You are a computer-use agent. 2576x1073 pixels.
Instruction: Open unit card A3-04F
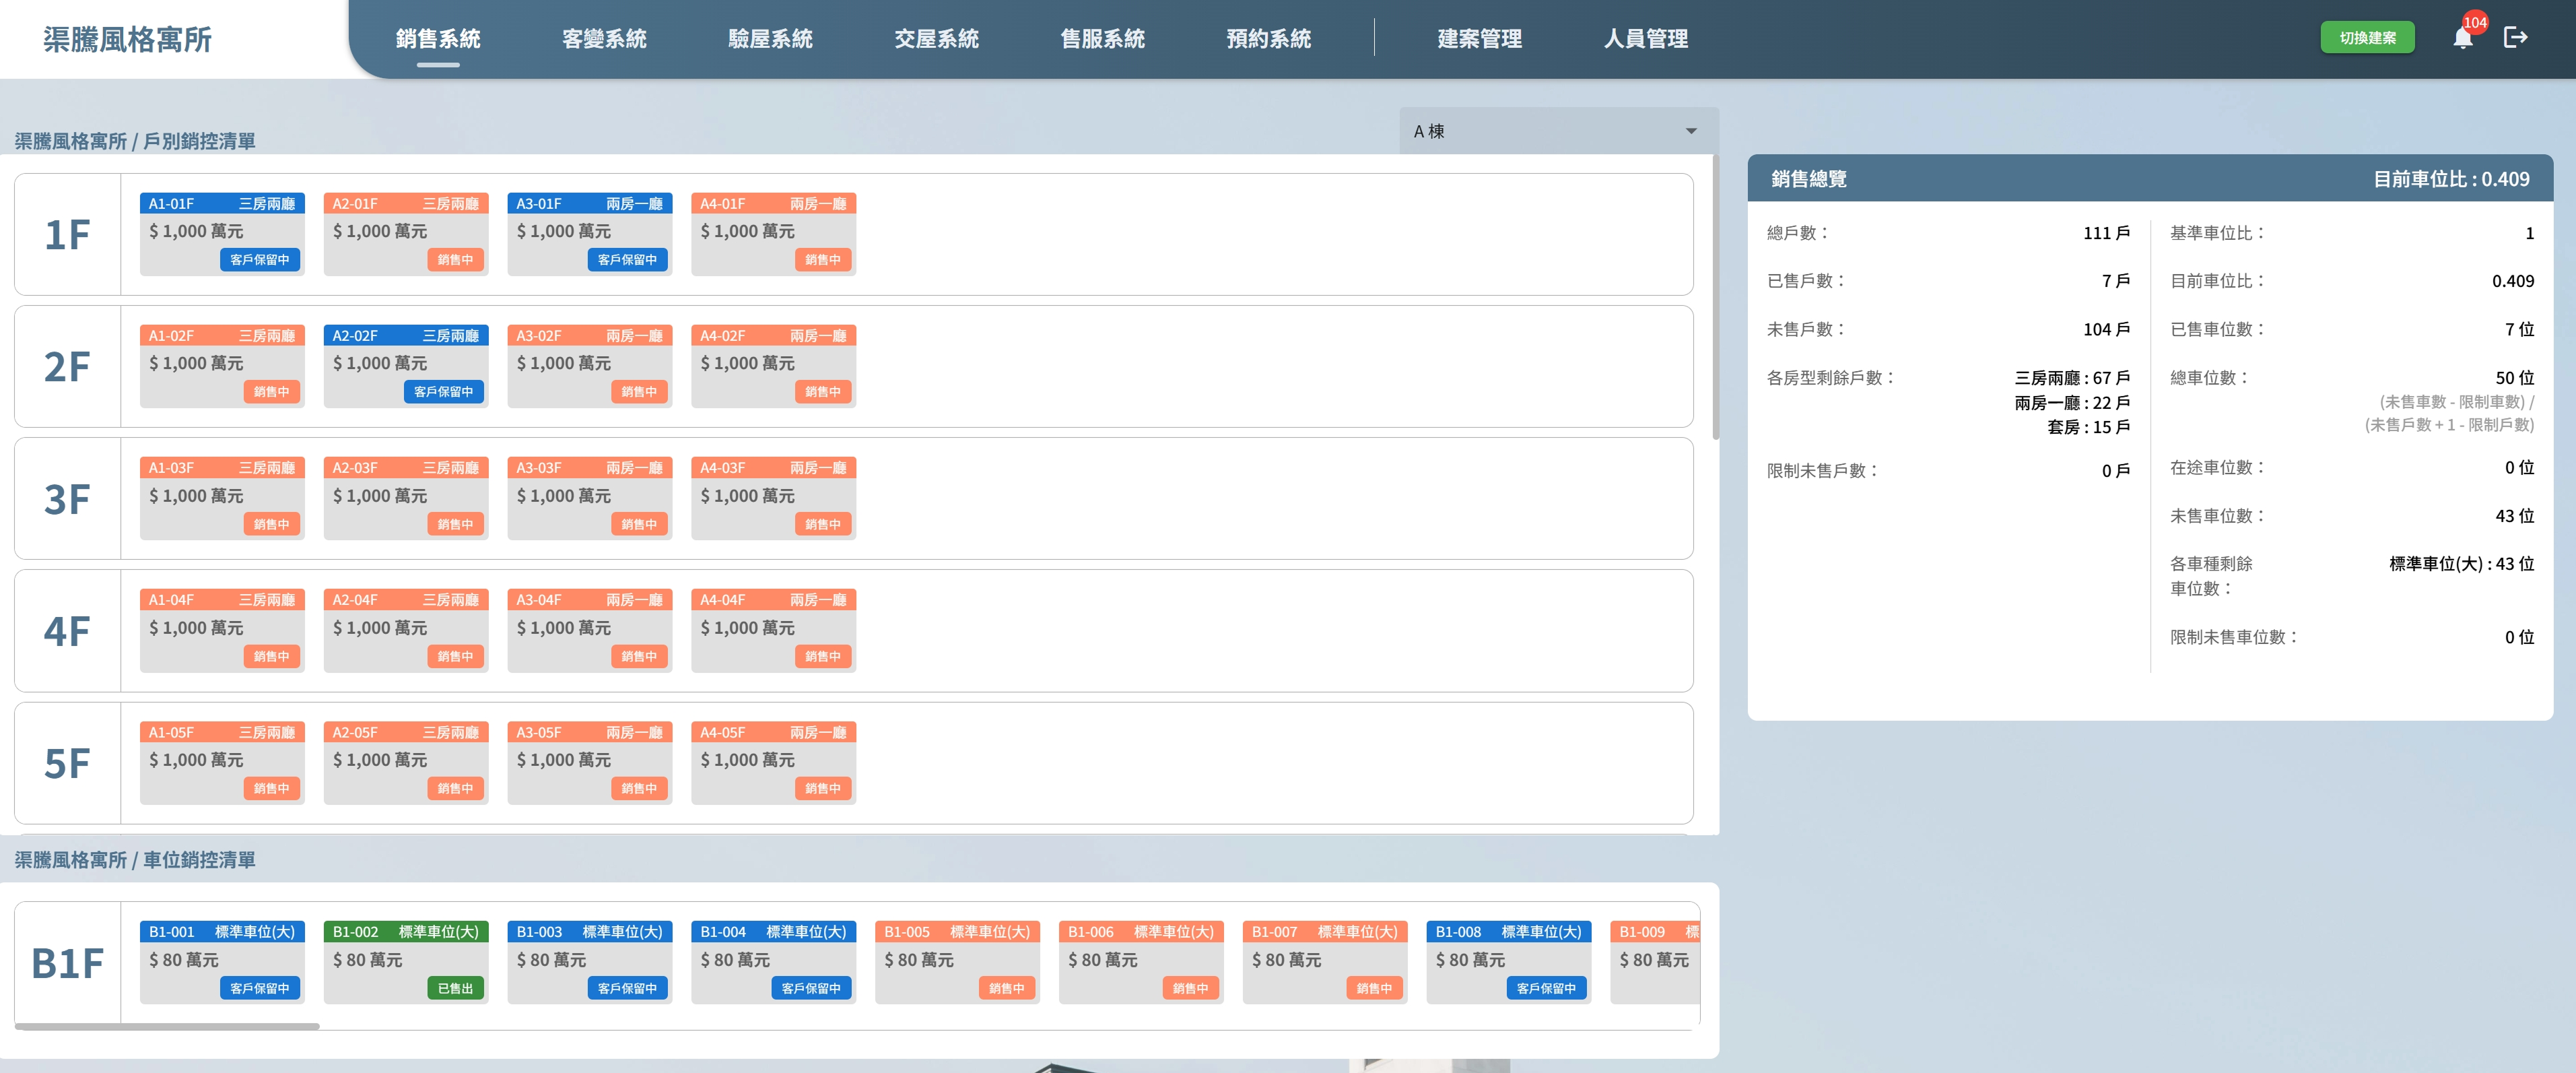tap(590, 630)
